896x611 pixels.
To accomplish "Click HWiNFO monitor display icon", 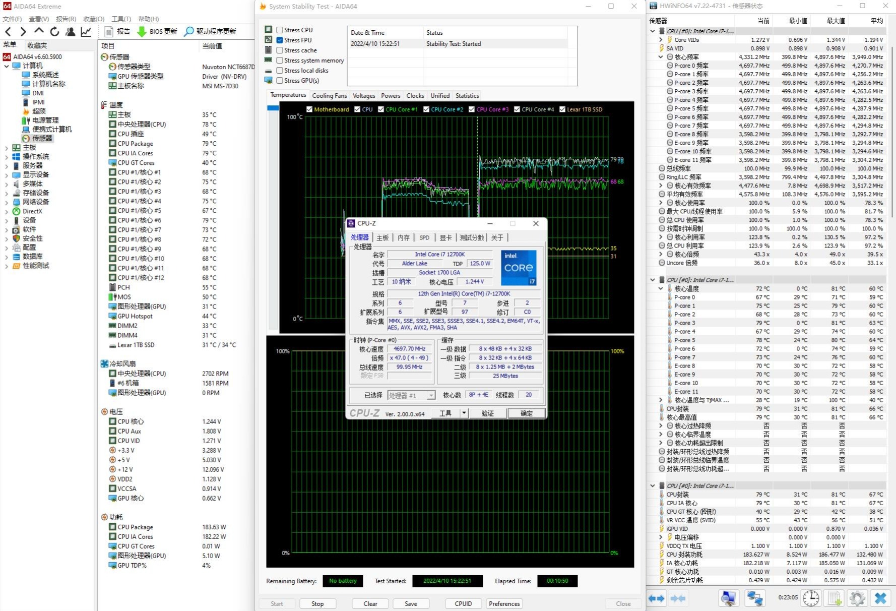I will [728, 598].
